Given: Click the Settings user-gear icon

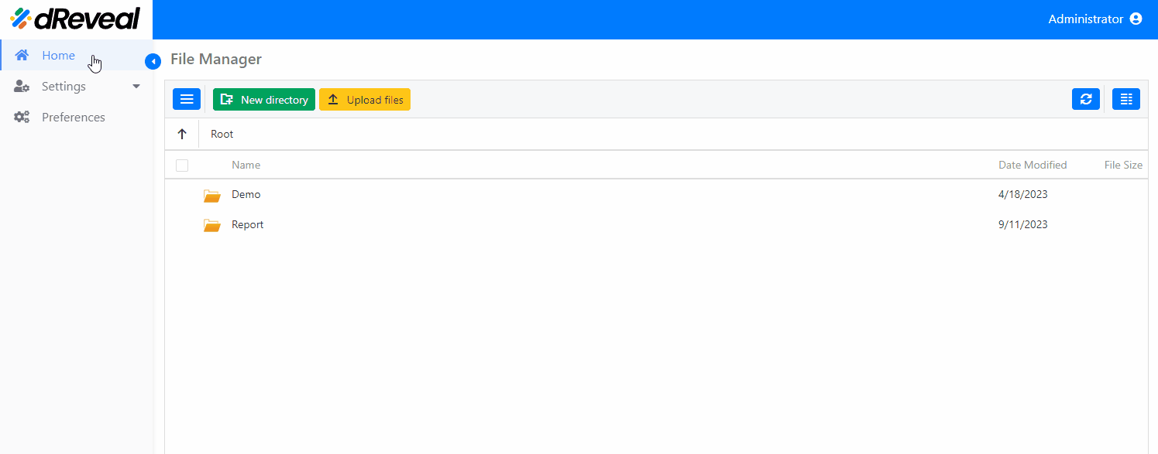Looking at the screenshot, I should (x=22, y=87).
